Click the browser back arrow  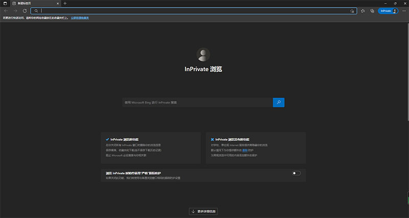(x=6, y=11)
